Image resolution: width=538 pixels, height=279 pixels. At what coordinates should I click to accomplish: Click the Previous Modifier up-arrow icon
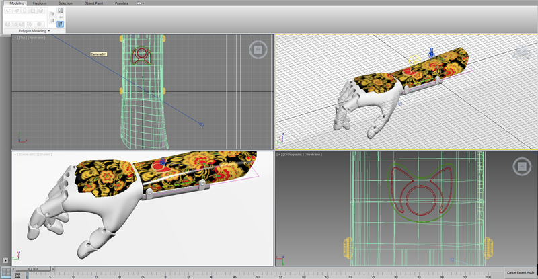point(52,13)
